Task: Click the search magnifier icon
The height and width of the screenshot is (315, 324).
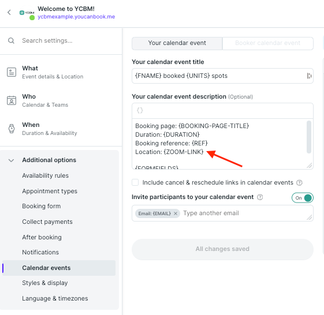Action: pos(11,40)
